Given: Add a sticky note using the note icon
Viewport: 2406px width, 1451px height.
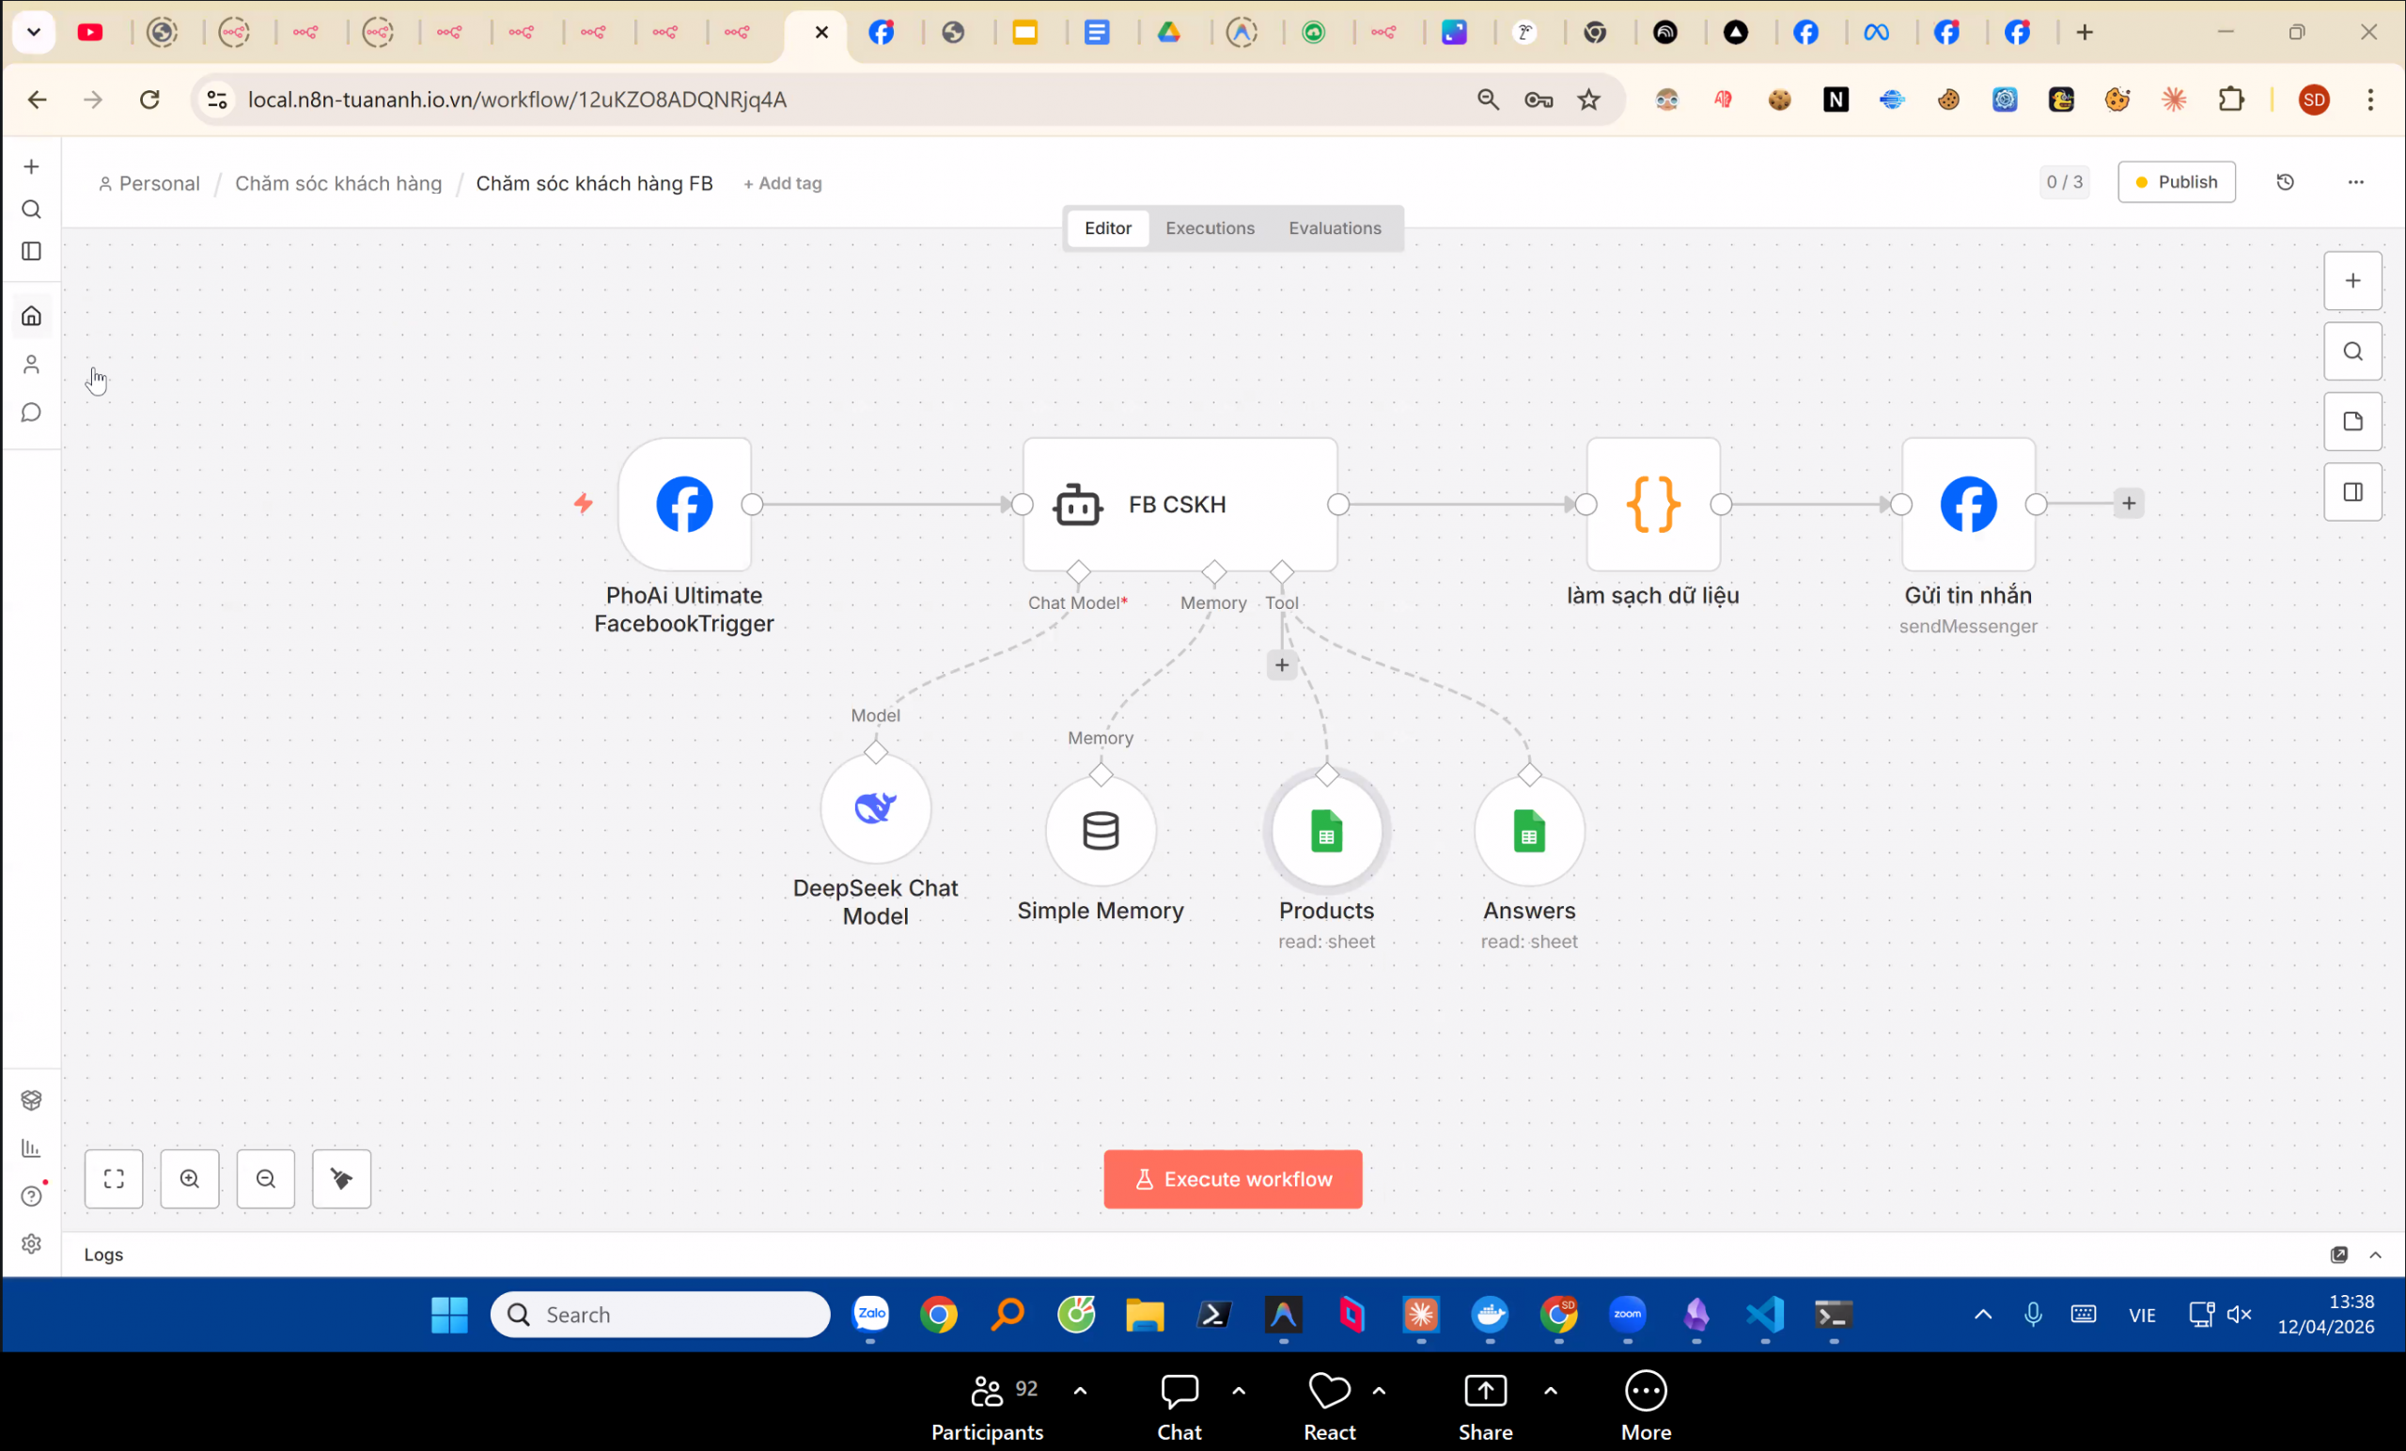Looking at the screenshot, I should pos(2353,422).
